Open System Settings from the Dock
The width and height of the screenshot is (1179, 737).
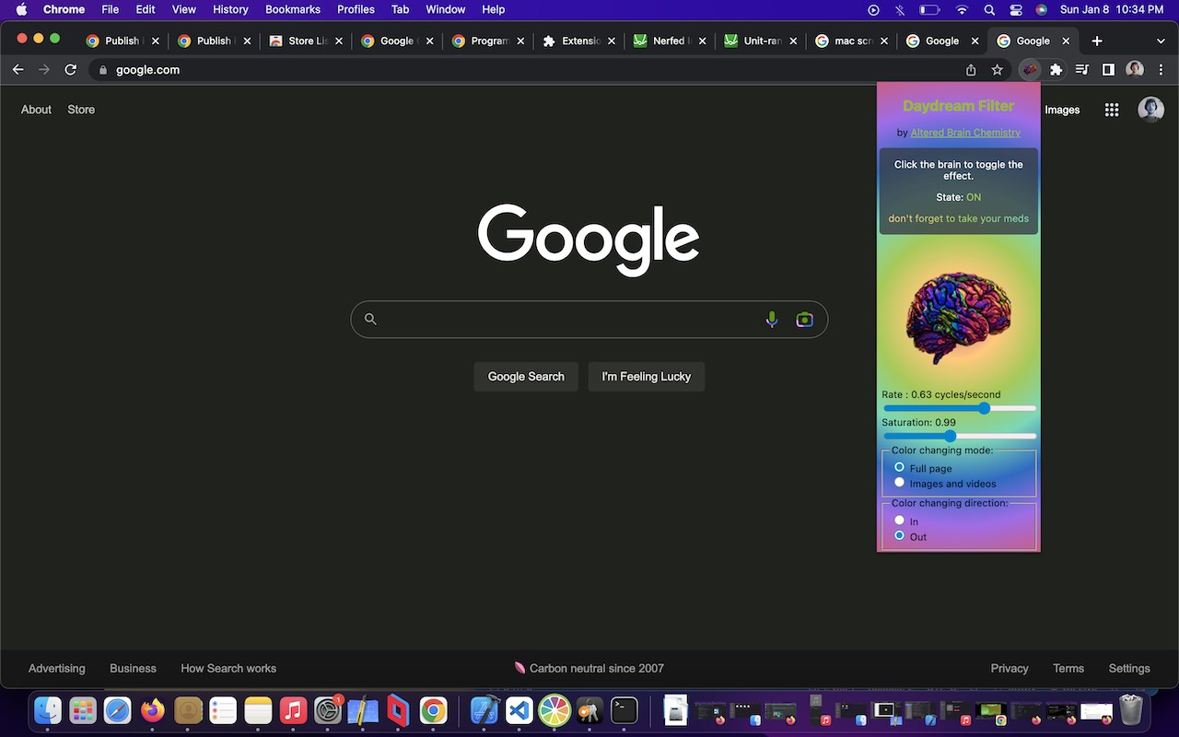[x=328, y=710]
